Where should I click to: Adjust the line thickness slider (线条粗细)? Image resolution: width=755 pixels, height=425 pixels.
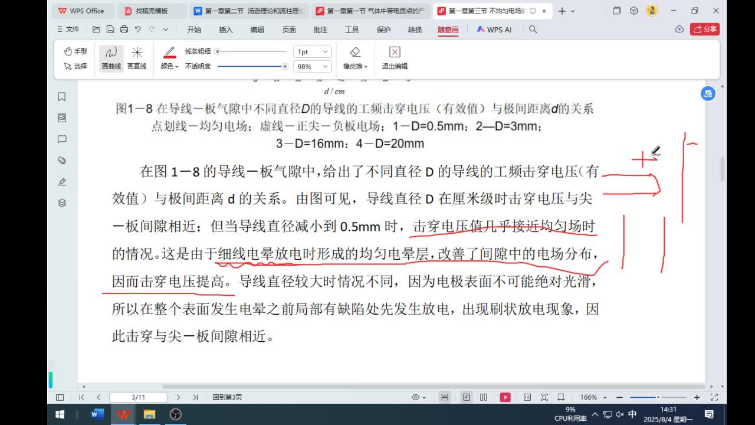(252, 51)
